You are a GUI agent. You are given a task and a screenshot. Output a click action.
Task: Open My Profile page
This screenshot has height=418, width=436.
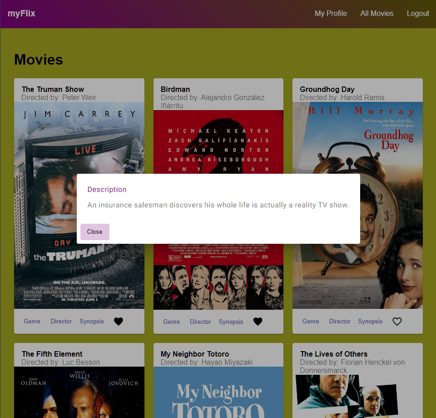tap(331, 13)
